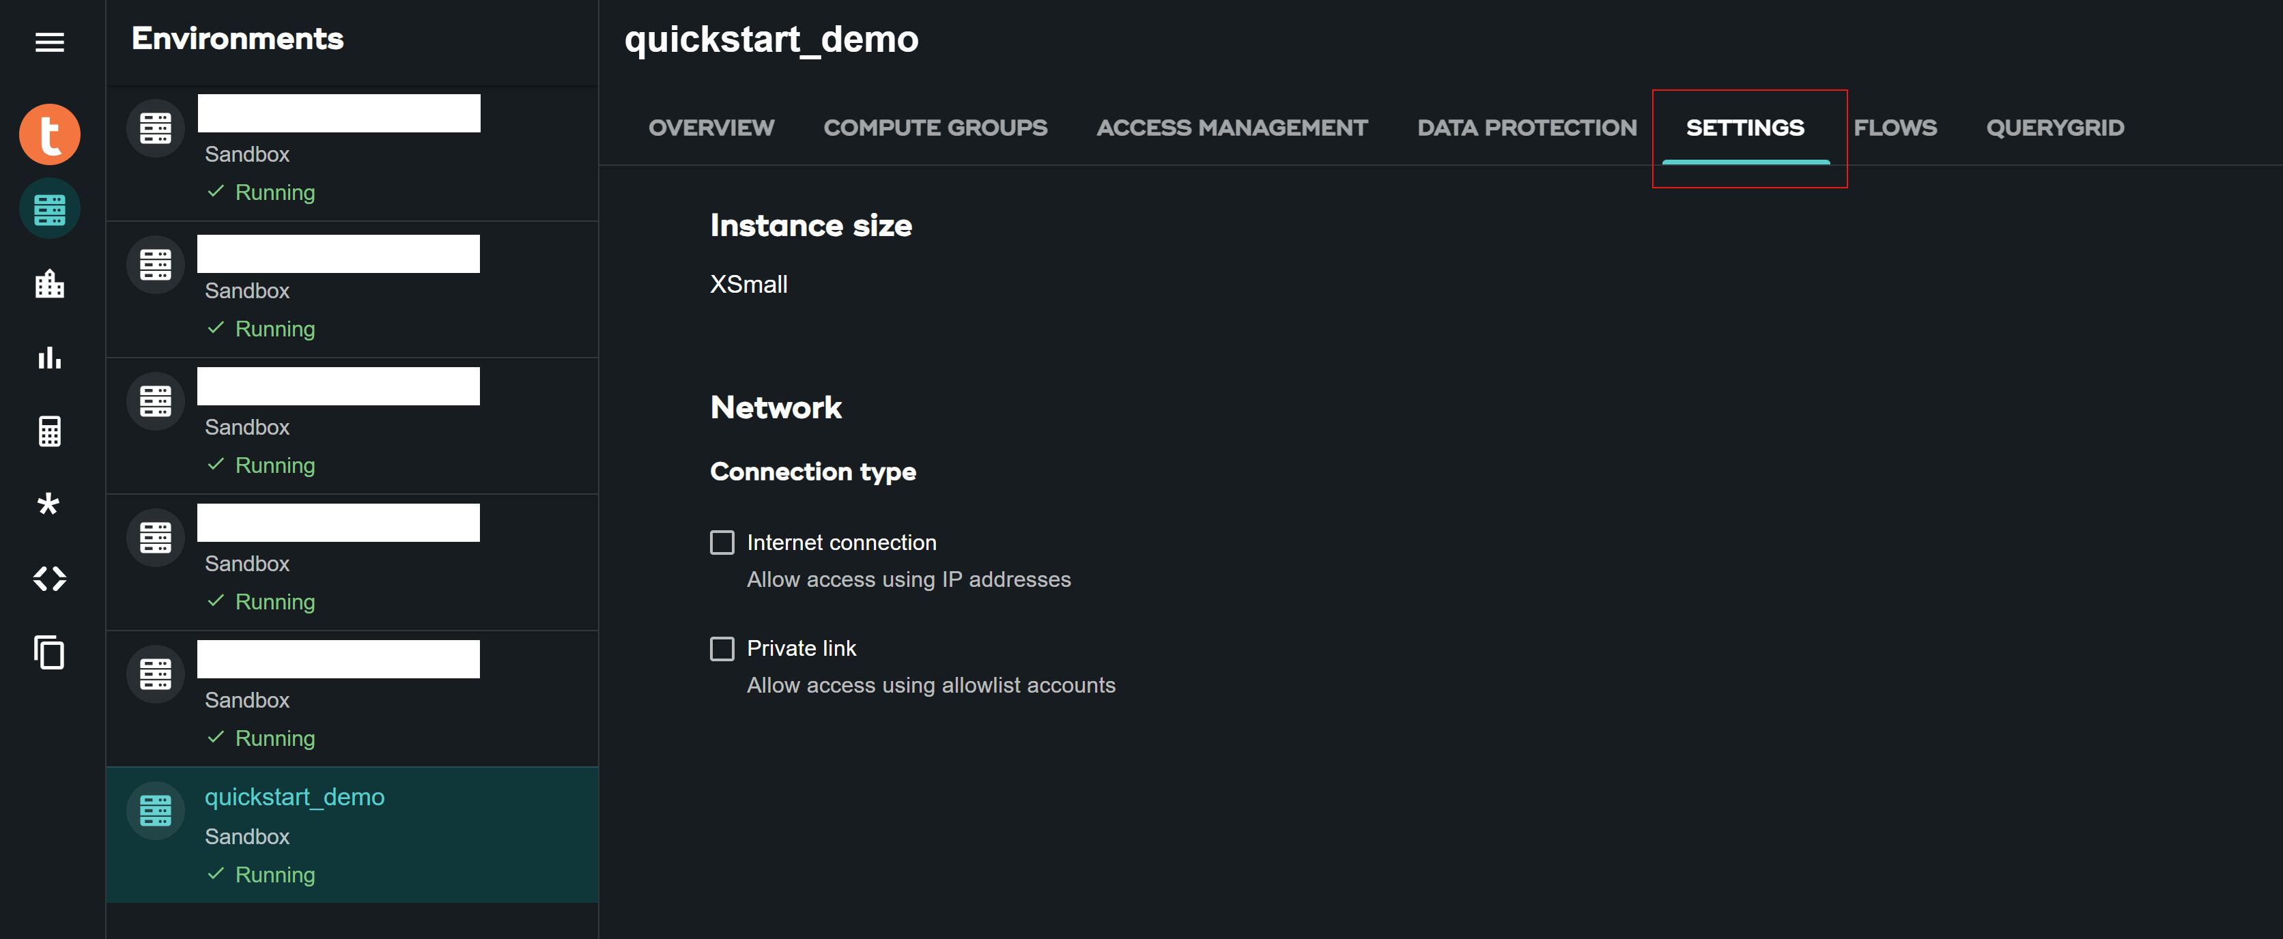
Task: Select the buildings/organization icon
Action: [50, 284]
